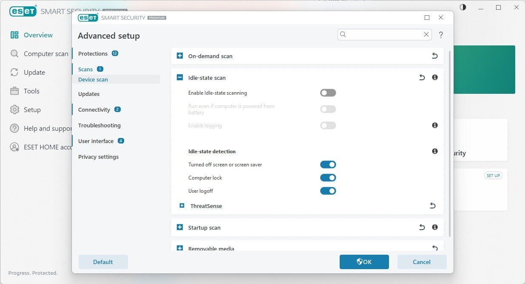Expand the Startup scan section

[179, 228]
